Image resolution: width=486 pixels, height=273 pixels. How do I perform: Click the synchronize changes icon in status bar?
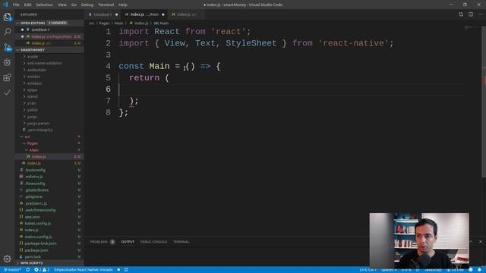28,270
